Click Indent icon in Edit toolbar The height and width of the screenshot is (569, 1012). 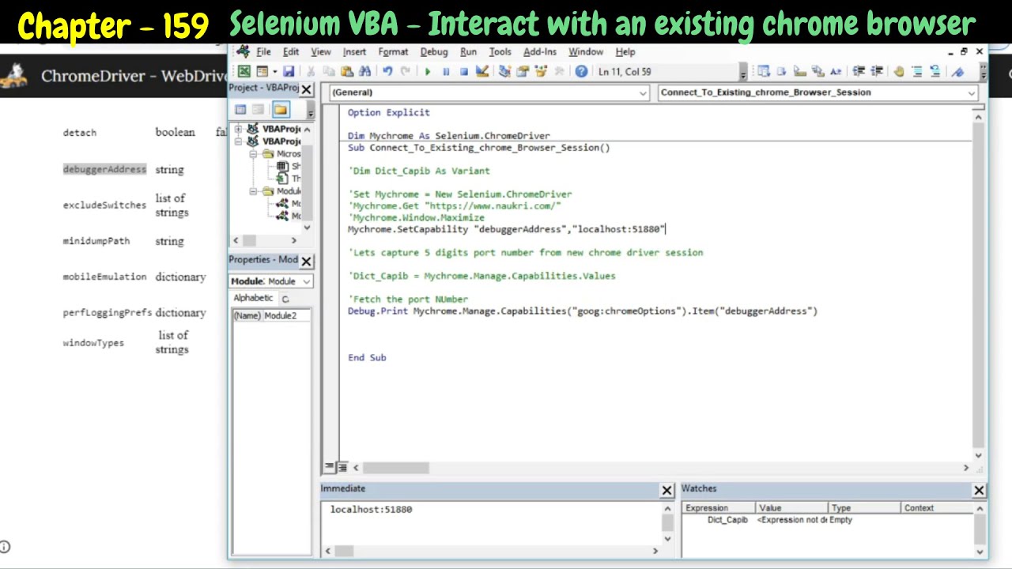tap(859, 71)
